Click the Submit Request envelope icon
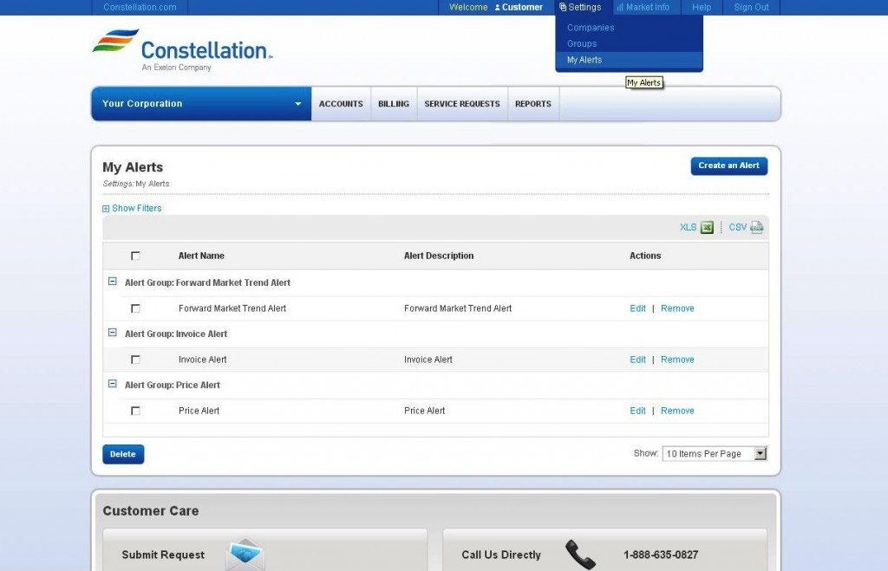 [245, 555]
